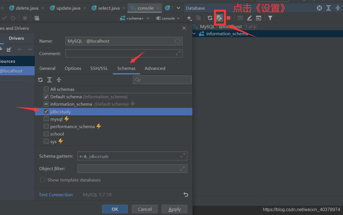Screen dimensions: 343x215
Task: Click the add data source plus icon
Action: [x=189, y=18]
